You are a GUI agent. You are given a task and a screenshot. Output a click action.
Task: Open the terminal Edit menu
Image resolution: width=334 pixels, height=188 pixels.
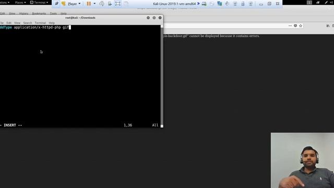pos(9,23)
